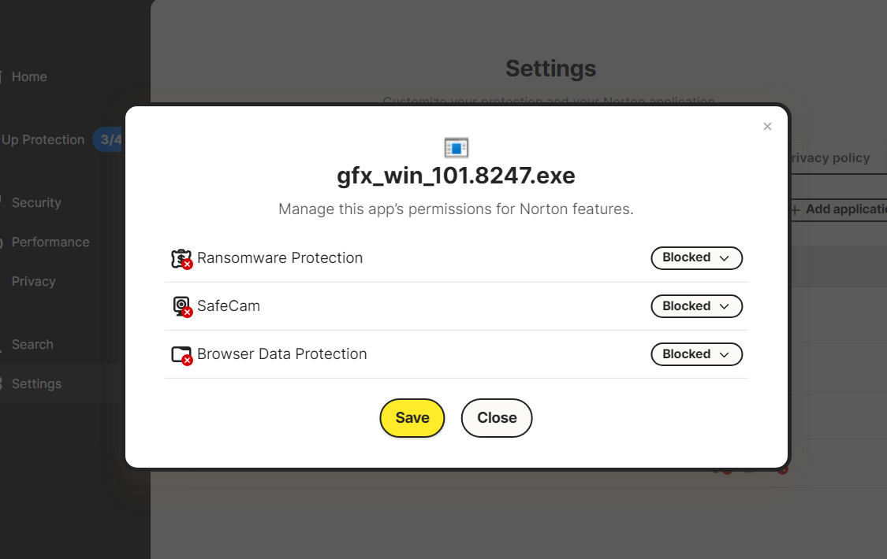Viewport: 887px width, 559px height.
Task: Click the SafeCam webcam icon
Action: [x=182, y=306]
